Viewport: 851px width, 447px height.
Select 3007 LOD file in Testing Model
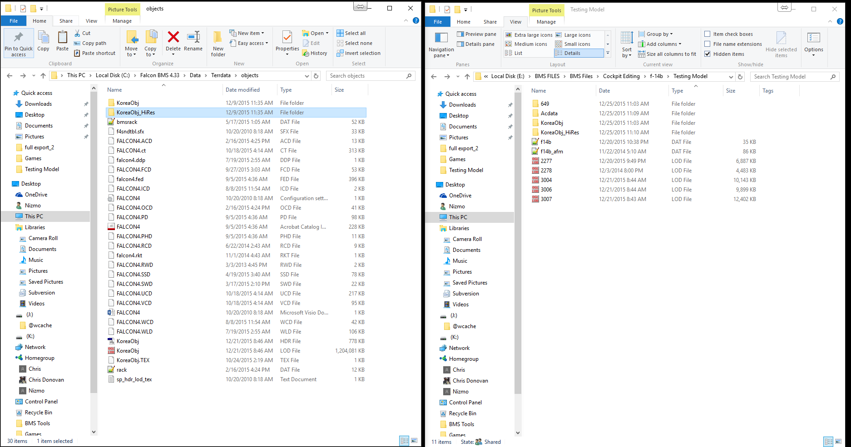coord(645,199)
